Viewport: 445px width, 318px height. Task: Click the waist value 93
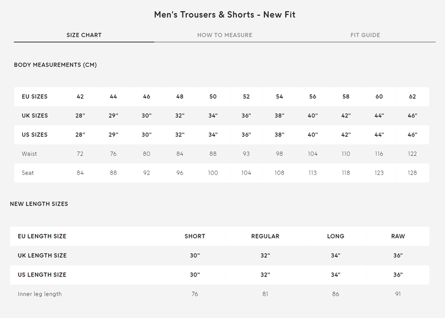[x=246, y=154]
